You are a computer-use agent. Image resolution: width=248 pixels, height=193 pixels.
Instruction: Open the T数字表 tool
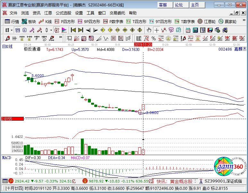point(185,21)
